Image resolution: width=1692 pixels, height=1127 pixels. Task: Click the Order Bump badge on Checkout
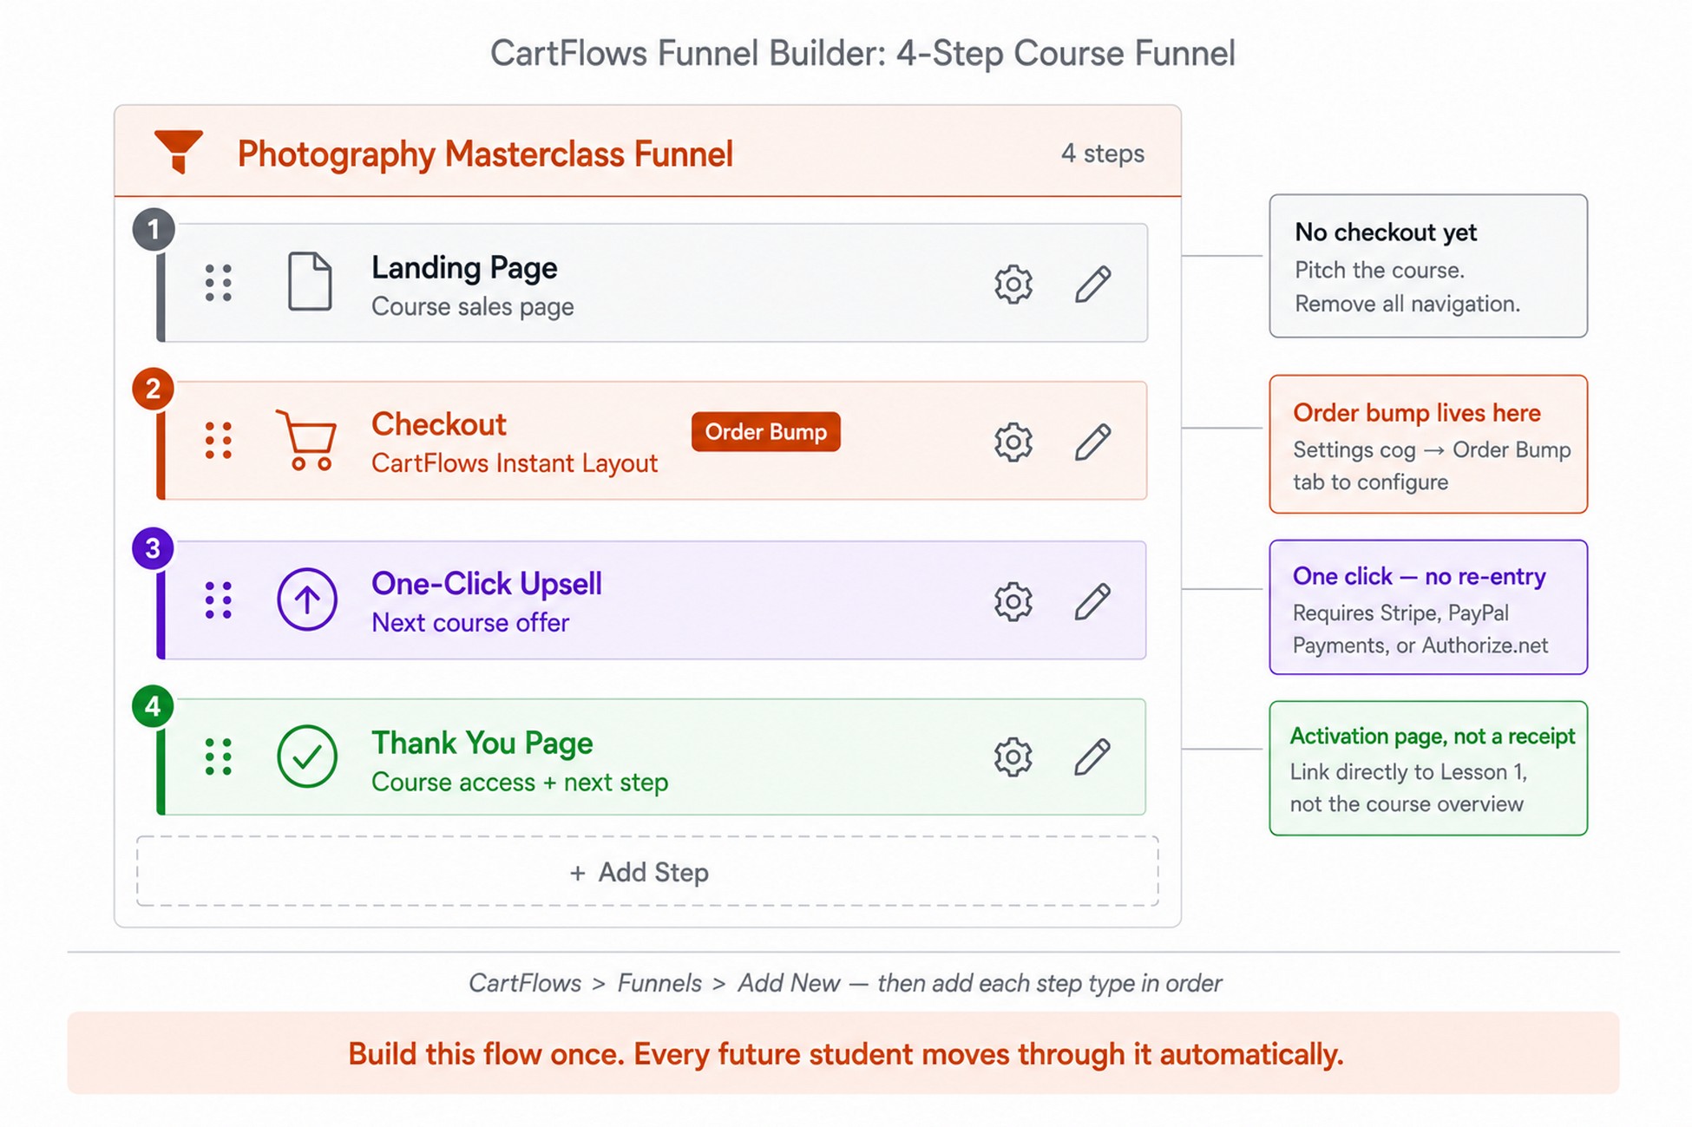(765, 432)
